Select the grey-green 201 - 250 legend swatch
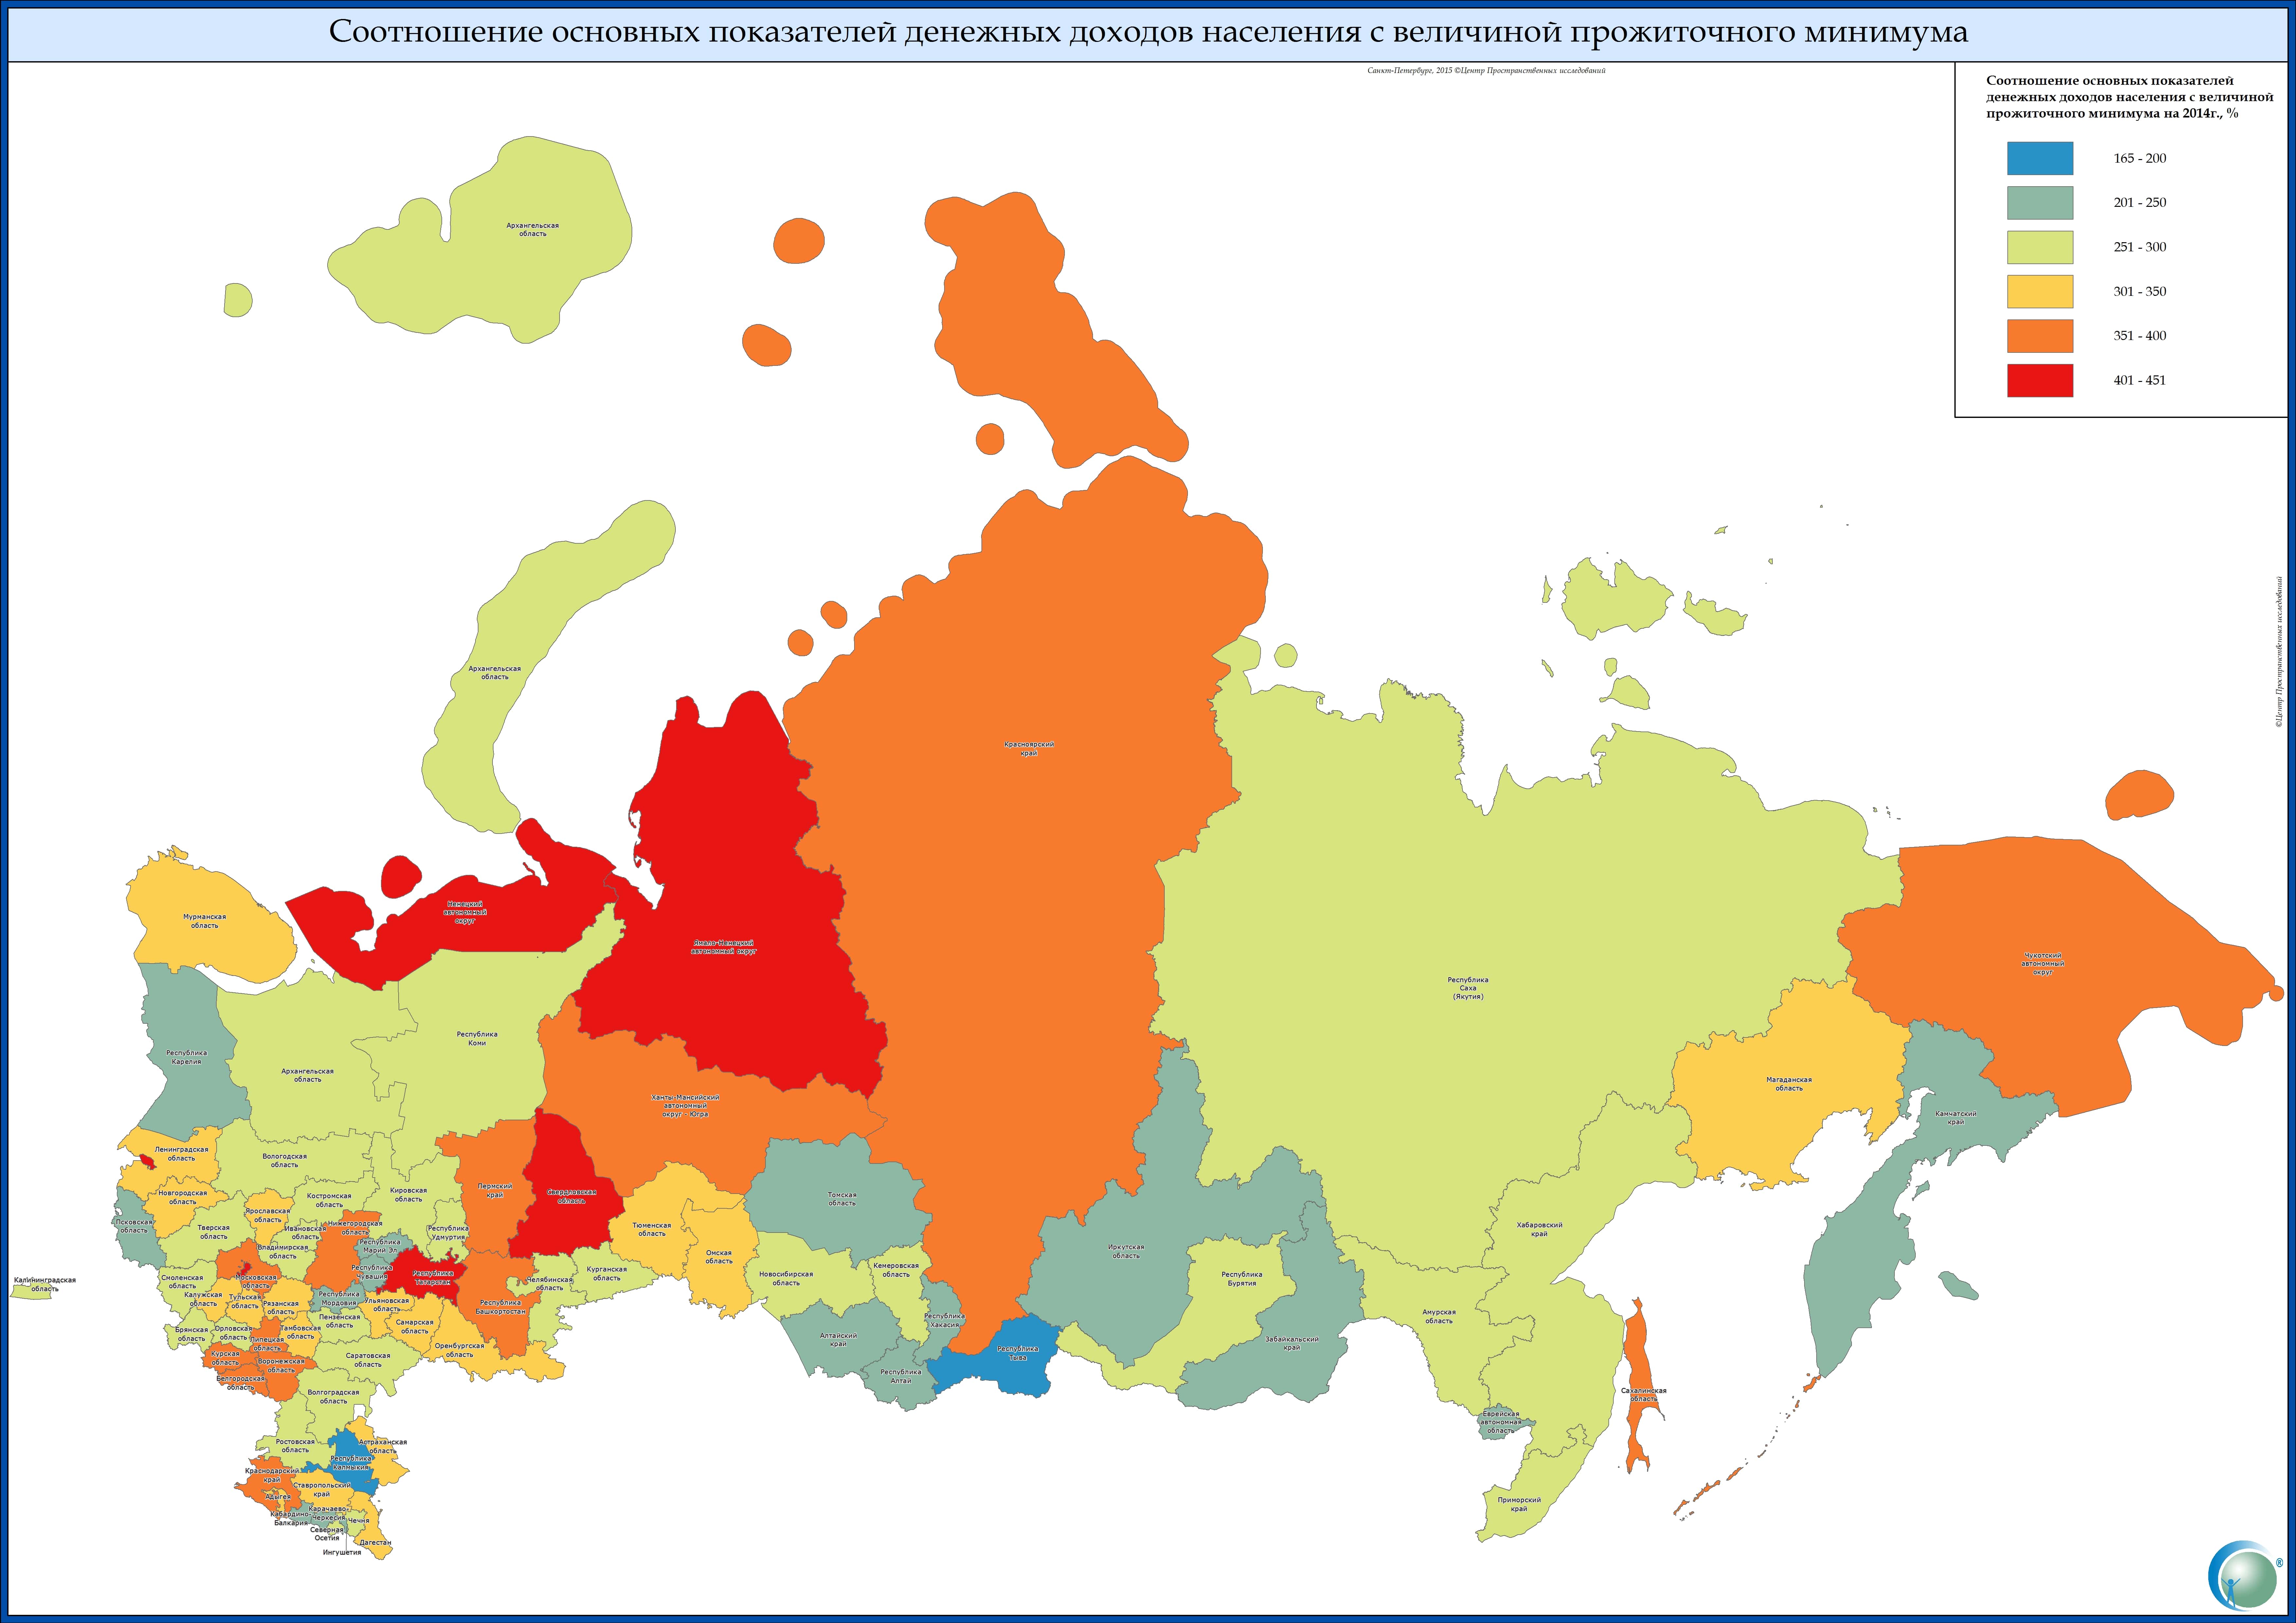The height and width of the screenshot is (1623, 2296). (2040, 203)
